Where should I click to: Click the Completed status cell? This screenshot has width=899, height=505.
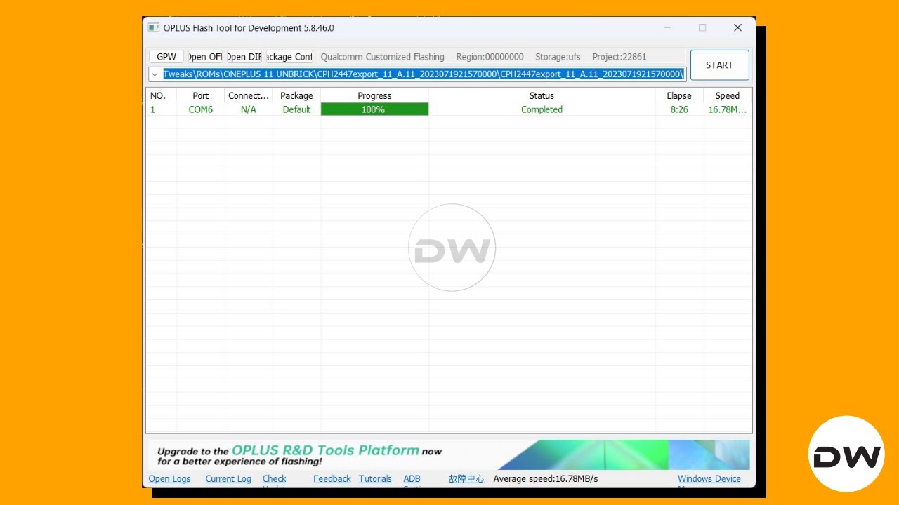coord(542,109)
